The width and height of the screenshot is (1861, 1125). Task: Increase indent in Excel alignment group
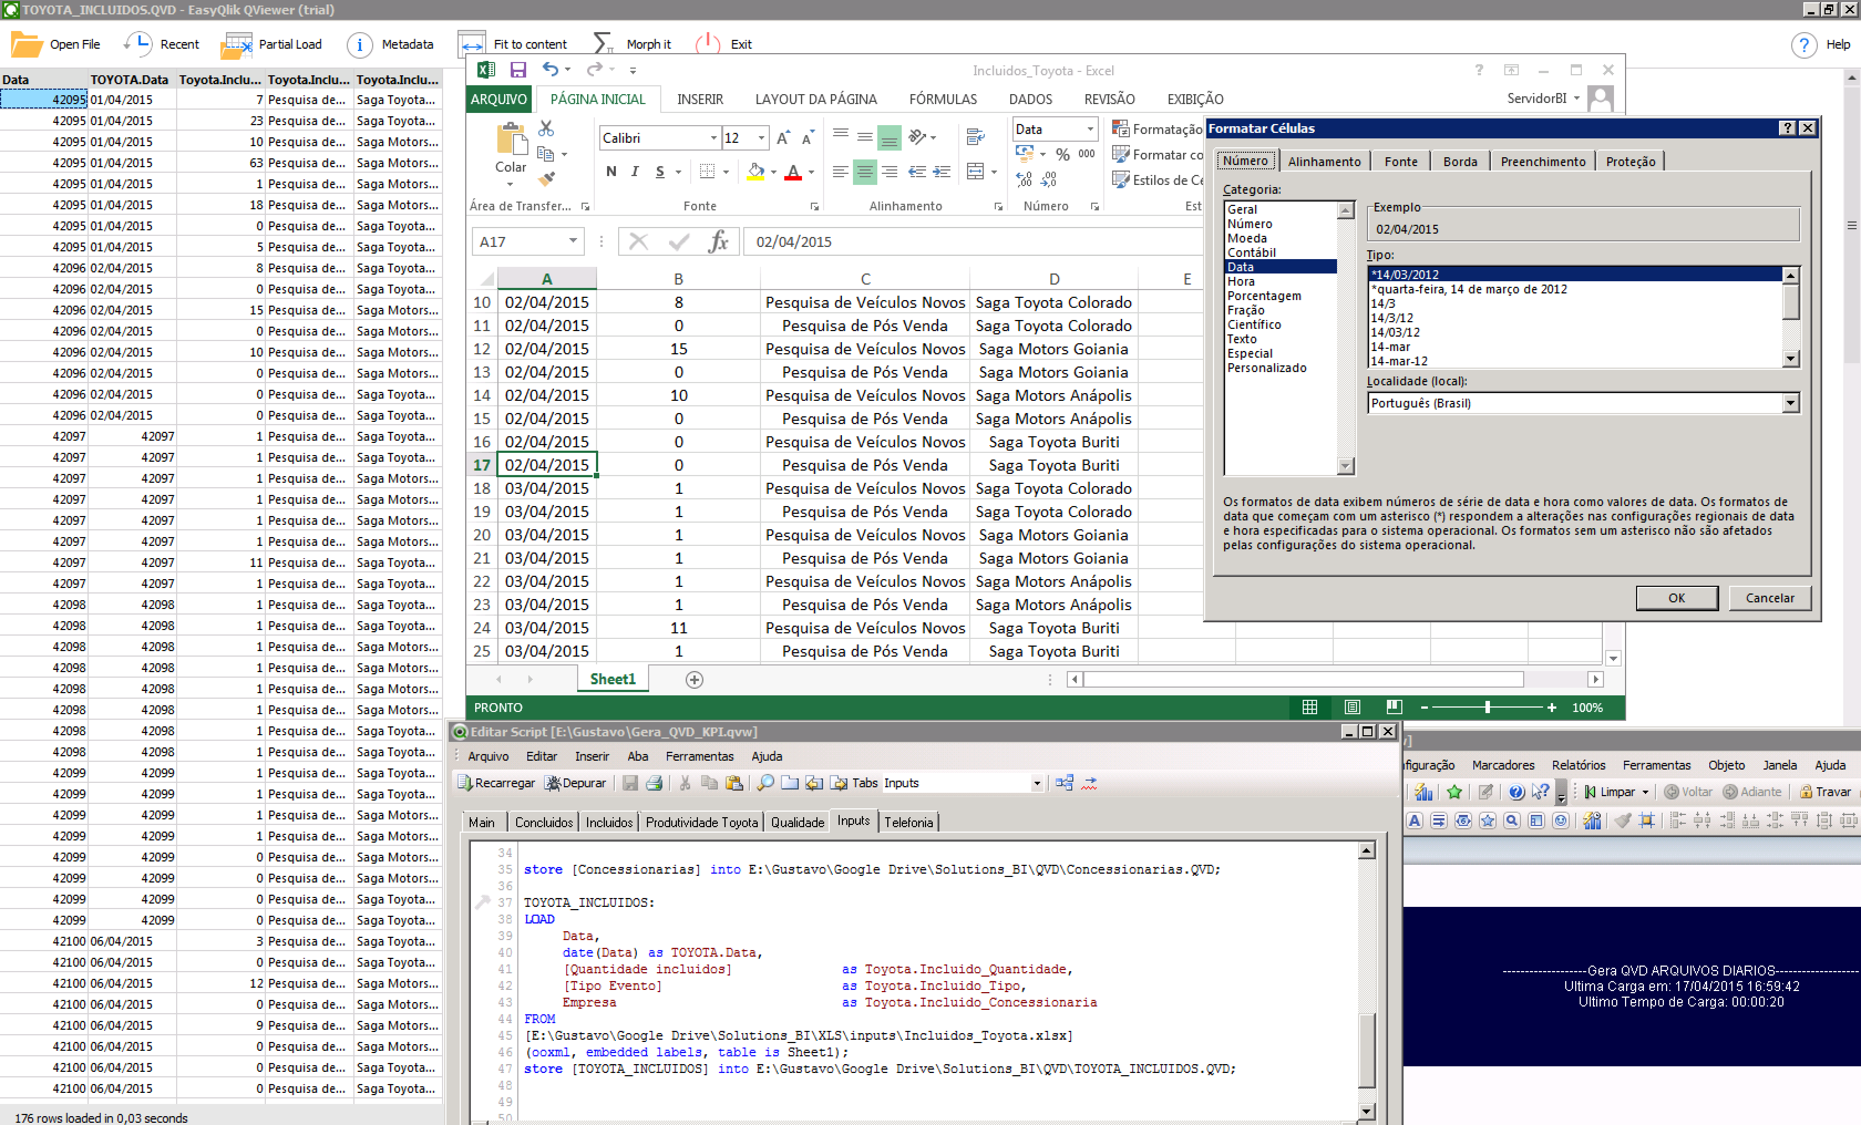coord(942,172)
